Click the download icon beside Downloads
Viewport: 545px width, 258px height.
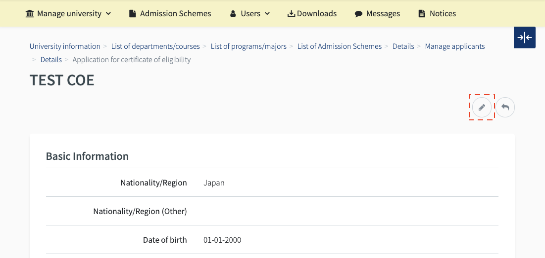click(x=291, y=14)
